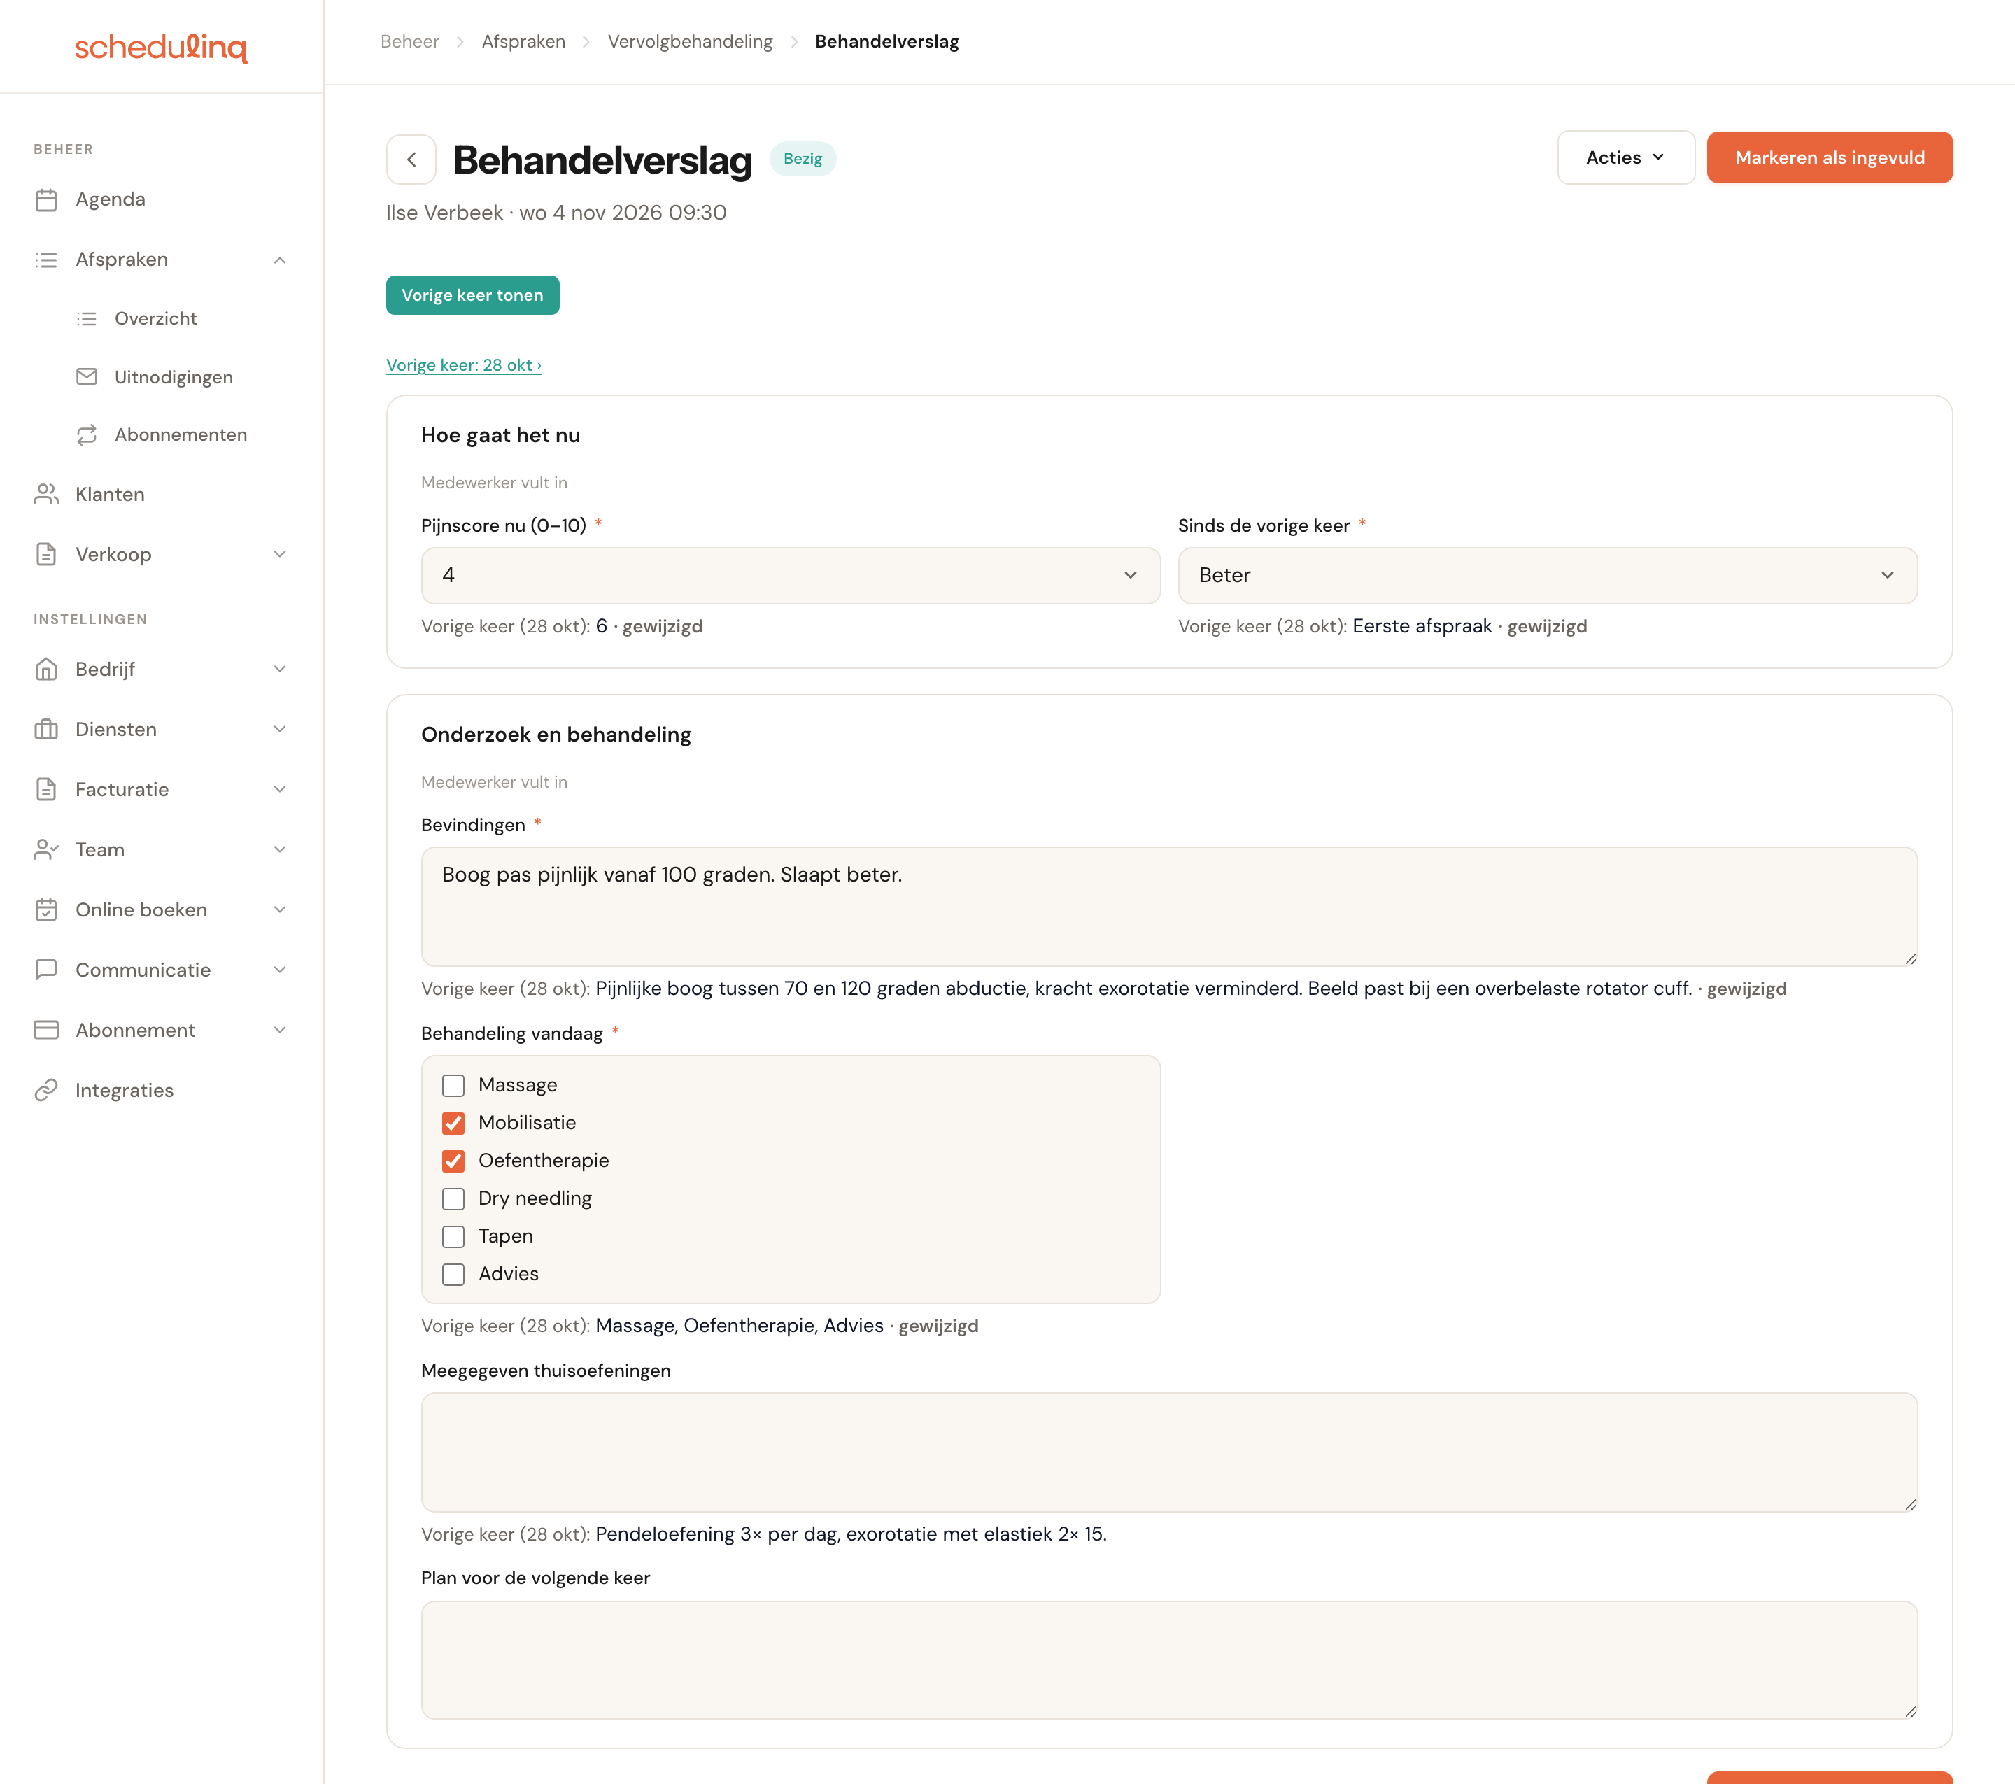Click the Verkoop document icon
Image resolution: width=2015 pixels, height=1784 pixels.
pyautogui.click(x=46, y=555)
